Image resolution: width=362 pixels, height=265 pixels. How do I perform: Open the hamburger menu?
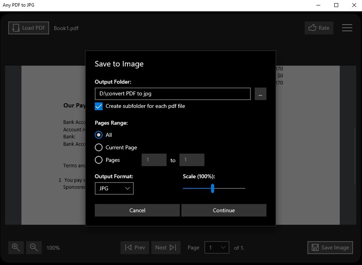[x=347, y=28]
